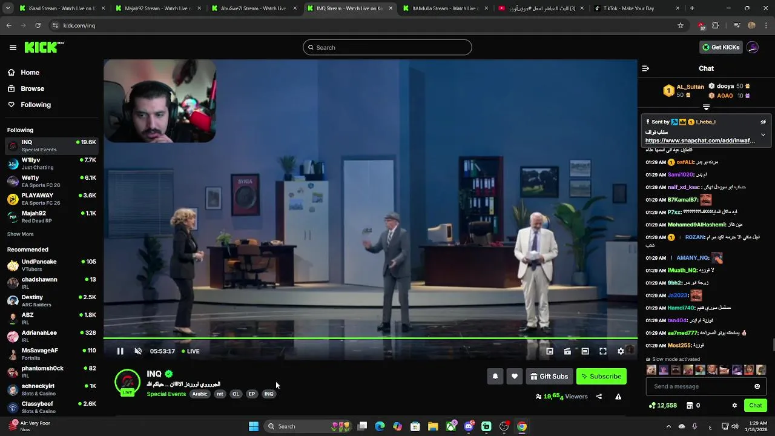Image resolution: width=775 pixels, height=436 pixels.
Task: Open the channel points 12,558 icon
Action: pos(662,406)
